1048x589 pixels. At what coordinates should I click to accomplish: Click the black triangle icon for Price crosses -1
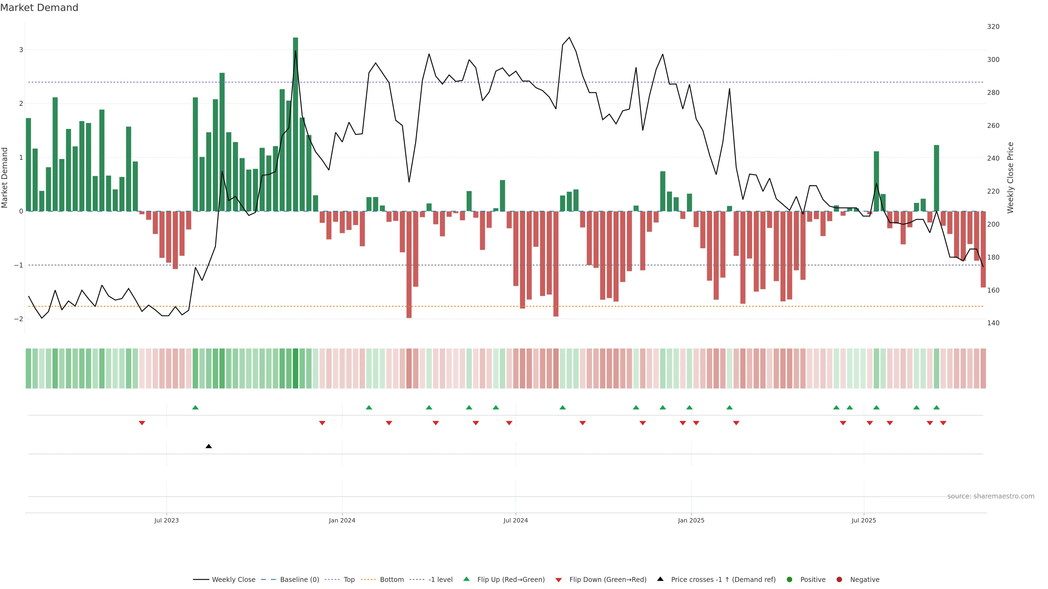click(660, 579)
